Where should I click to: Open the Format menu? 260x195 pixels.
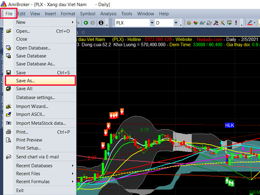point(68,13)
